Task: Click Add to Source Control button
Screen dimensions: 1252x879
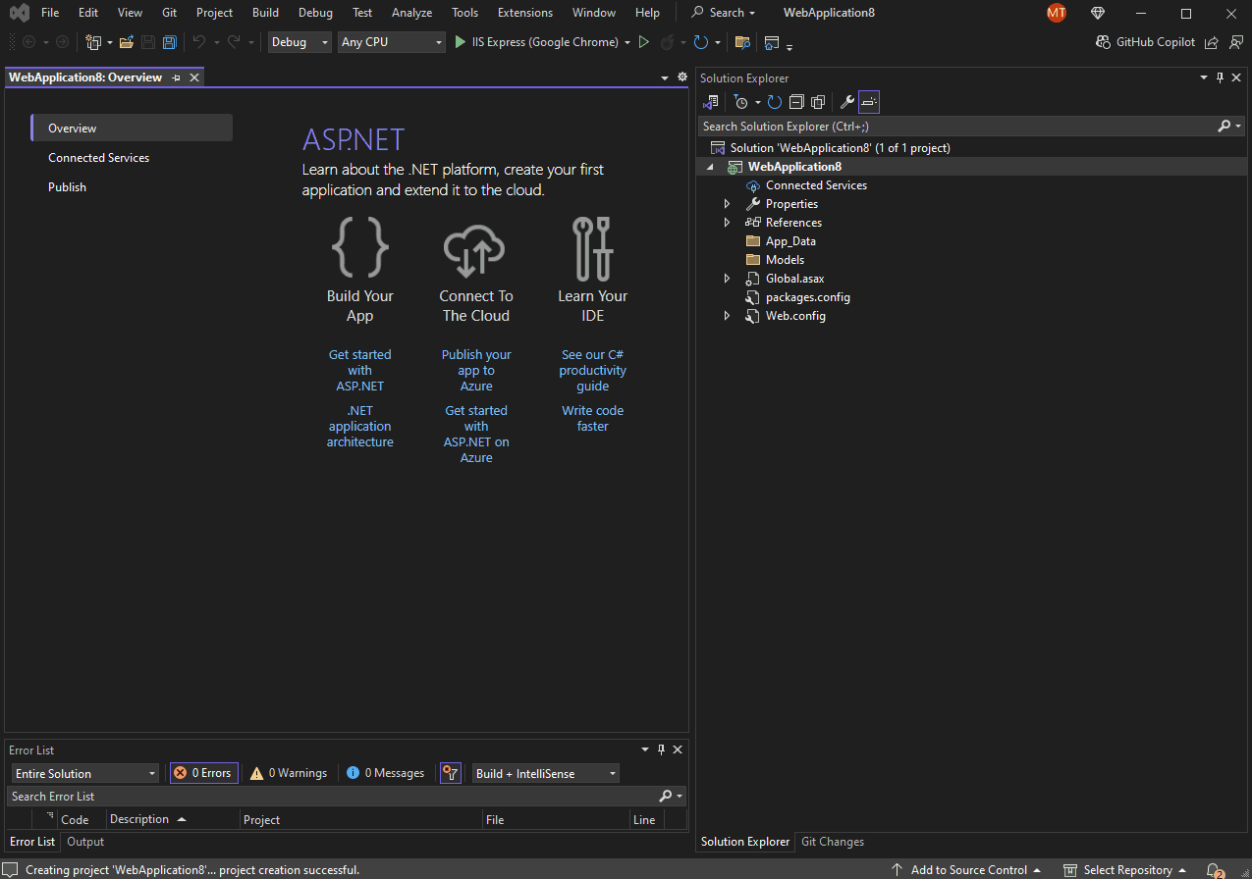Action: click(x=966, y=870)
